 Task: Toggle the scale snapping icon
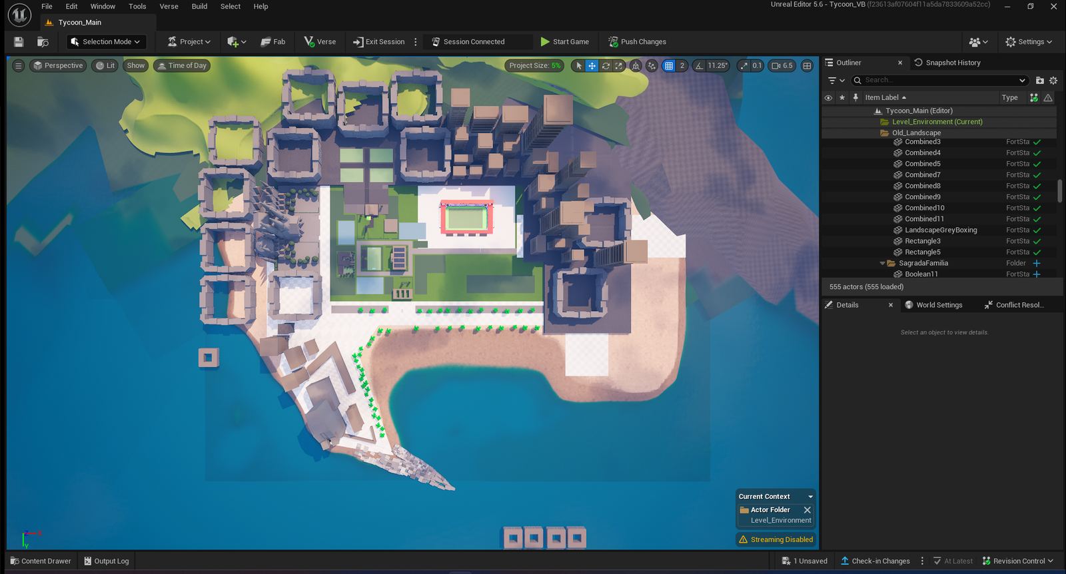pos(744,66)
